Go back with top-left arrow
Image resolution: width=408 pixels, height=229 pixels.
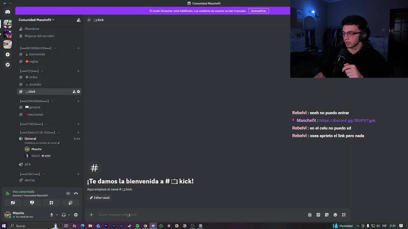tap(5, 3)
